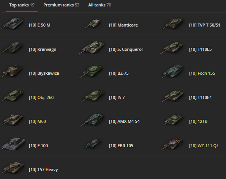Click the S. Conqueror tank icon
The height and width of the screenshot is (179, 226).
(x=92, y=48)
